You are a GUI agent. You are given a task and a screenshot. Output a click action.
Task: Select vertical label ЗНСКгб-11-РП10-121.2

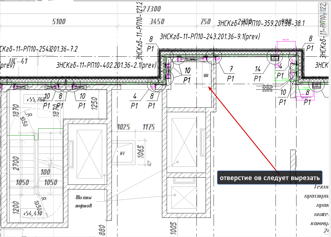pos(139,31)
